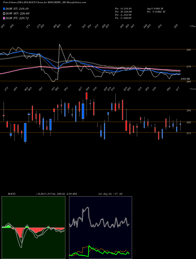Viewport: 196px width, 259px height.
Task: Click the 189.90 price annotation
Action: click(x=185, y=79)
